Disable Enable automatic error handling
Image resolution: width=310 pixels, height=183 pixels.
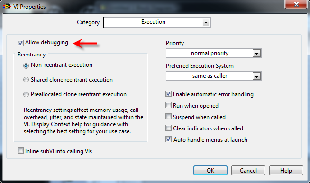tap(168, 94)
